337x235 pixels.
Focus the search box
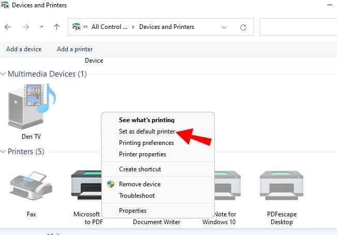click(x=298, y=27)
